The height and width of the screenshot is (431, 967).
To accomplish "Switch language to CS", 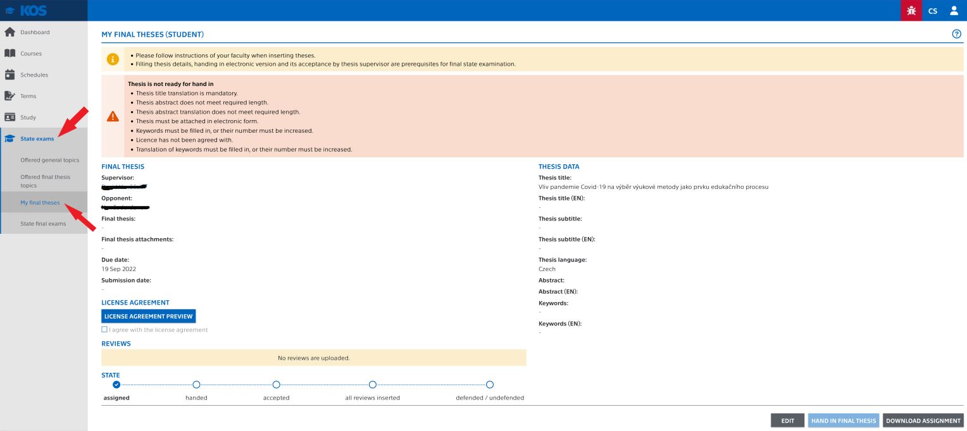I will pyautogui.click(x=933, y=11).
